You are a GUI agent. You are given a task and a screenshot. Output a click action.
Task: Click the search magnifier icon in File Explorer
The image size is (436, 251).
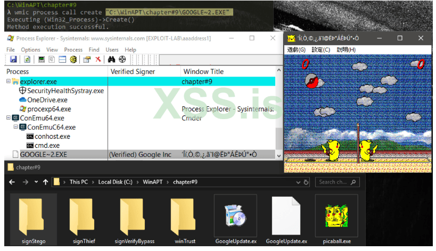(x=353, y=182)
